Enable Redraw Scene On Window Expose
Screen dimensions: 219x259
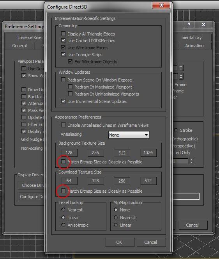[63, 80]
